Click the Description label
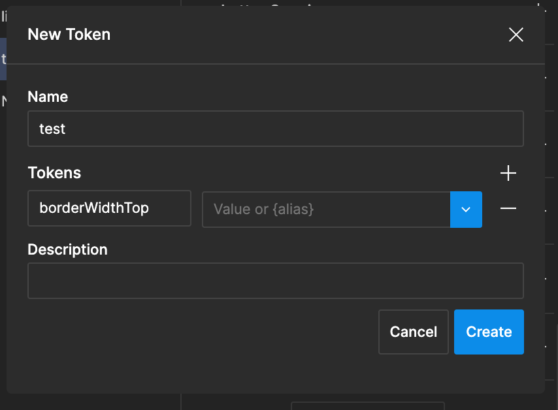 (67, 249)
